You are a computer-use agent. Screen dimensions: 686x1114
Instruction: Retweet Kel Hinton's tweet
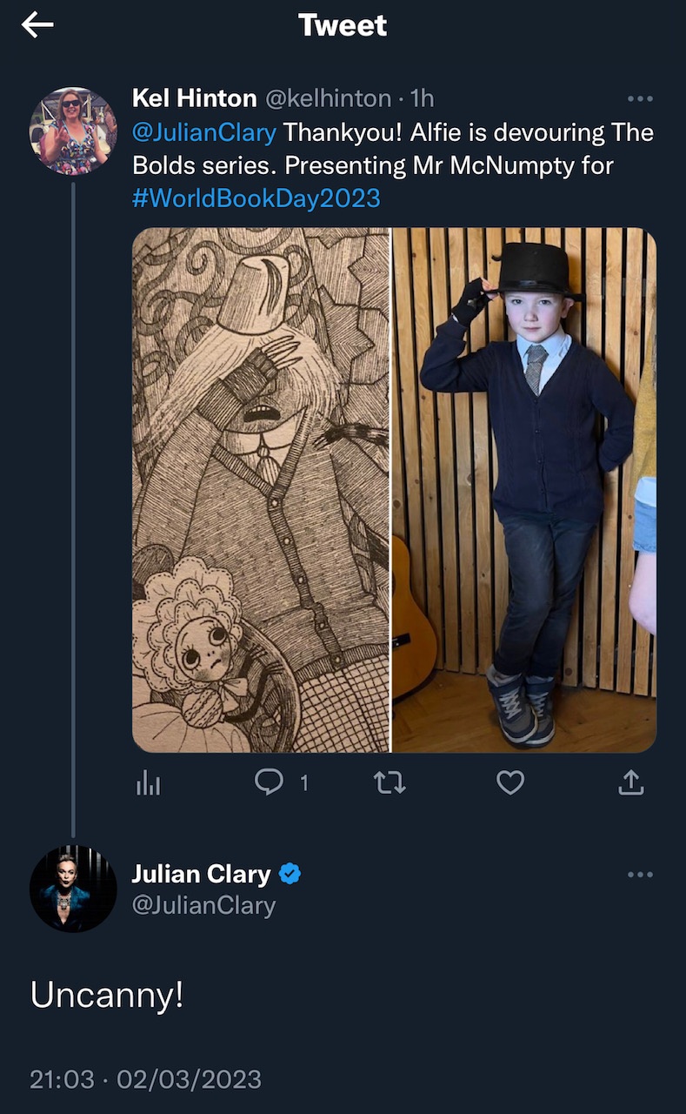click(x=390, y=784)
